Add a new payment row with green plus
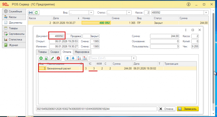Screen dimensions: 217x117 41,58
